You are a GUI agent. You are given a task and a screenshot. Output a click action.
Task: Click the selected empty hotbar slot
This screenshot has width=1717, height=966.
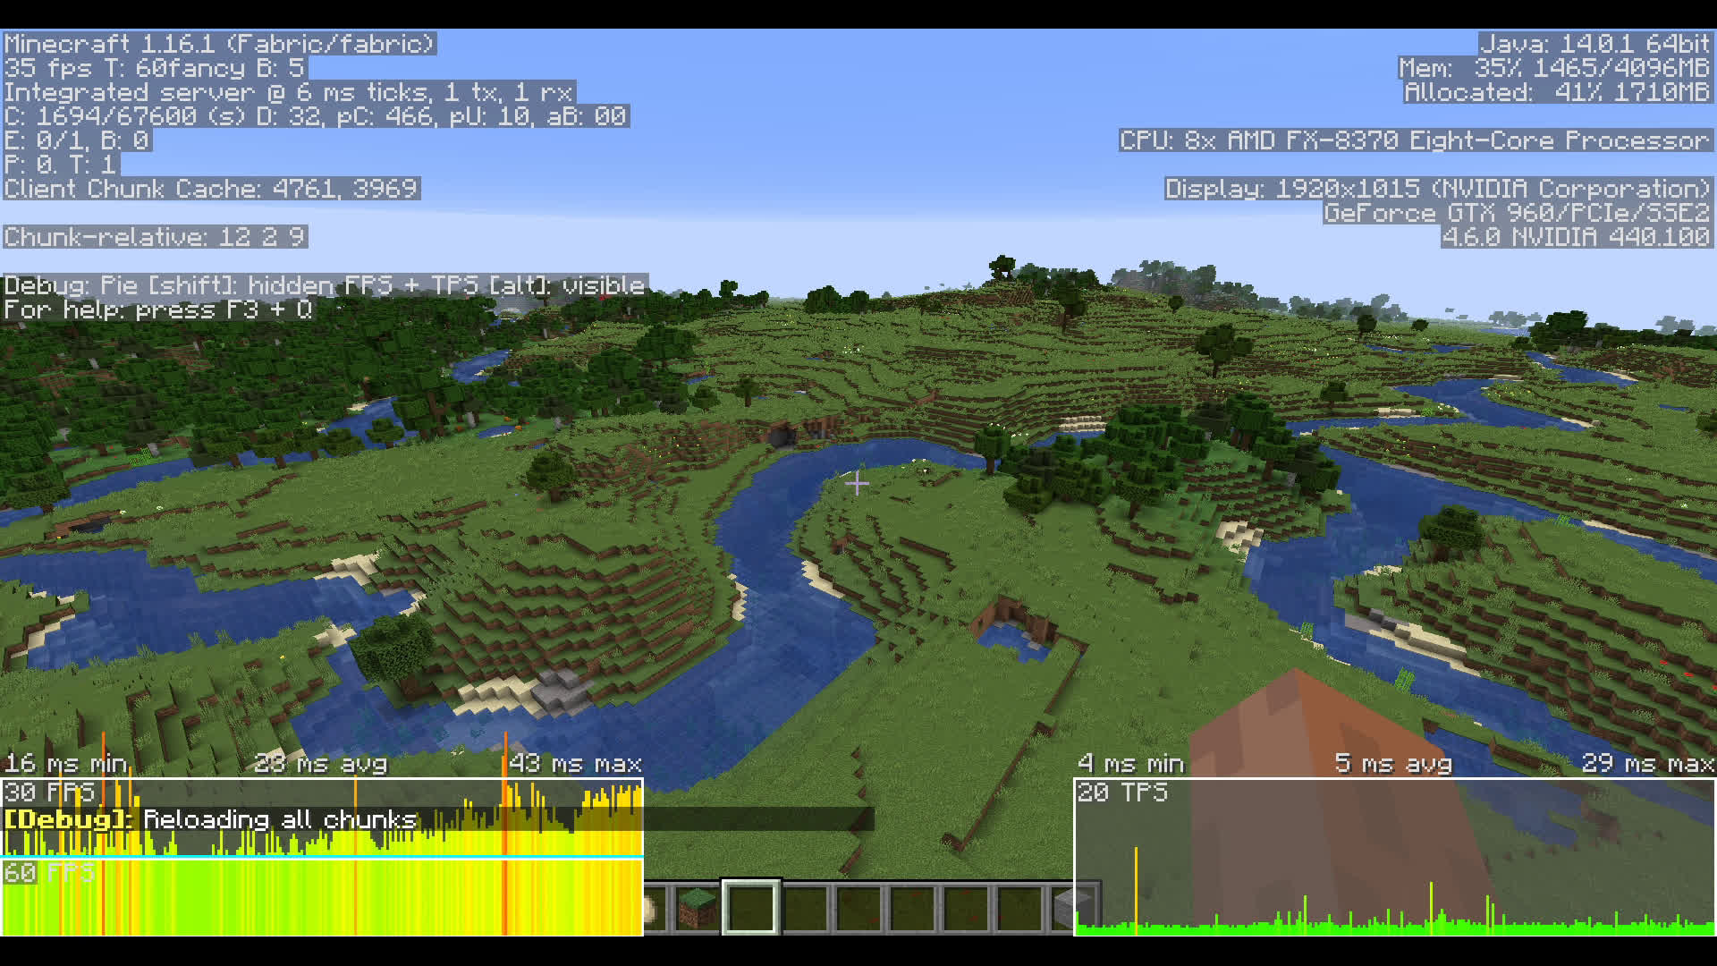coord(751,908)
